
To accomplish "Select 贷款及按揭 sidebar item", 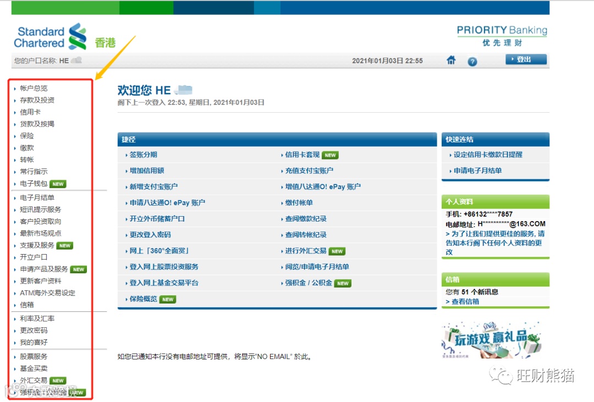I will pyautogui.click(x=37, y=124).
